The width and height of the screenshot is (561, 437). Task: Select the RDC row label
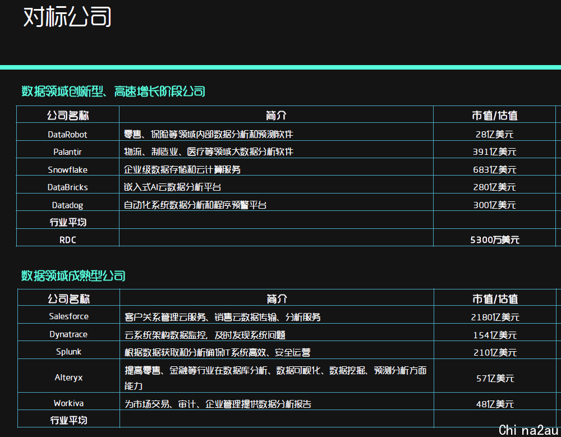point(68,240)
